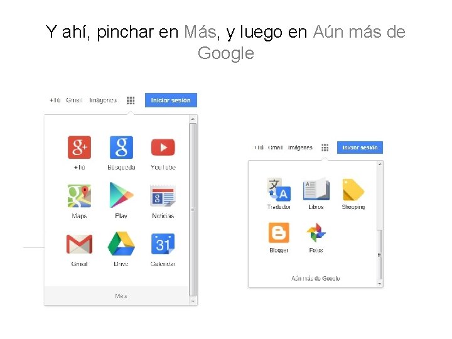
Task: Click the right Iniciar sesión button
Action: (x=360, y=148)
